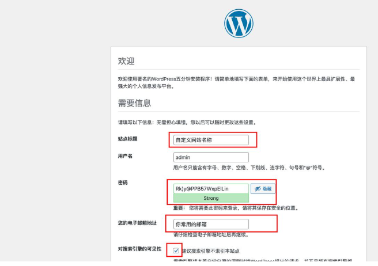Click the 您的电子邮箱地址 label
The width and height of the screenshot is (378, 266).
point(137,223)
